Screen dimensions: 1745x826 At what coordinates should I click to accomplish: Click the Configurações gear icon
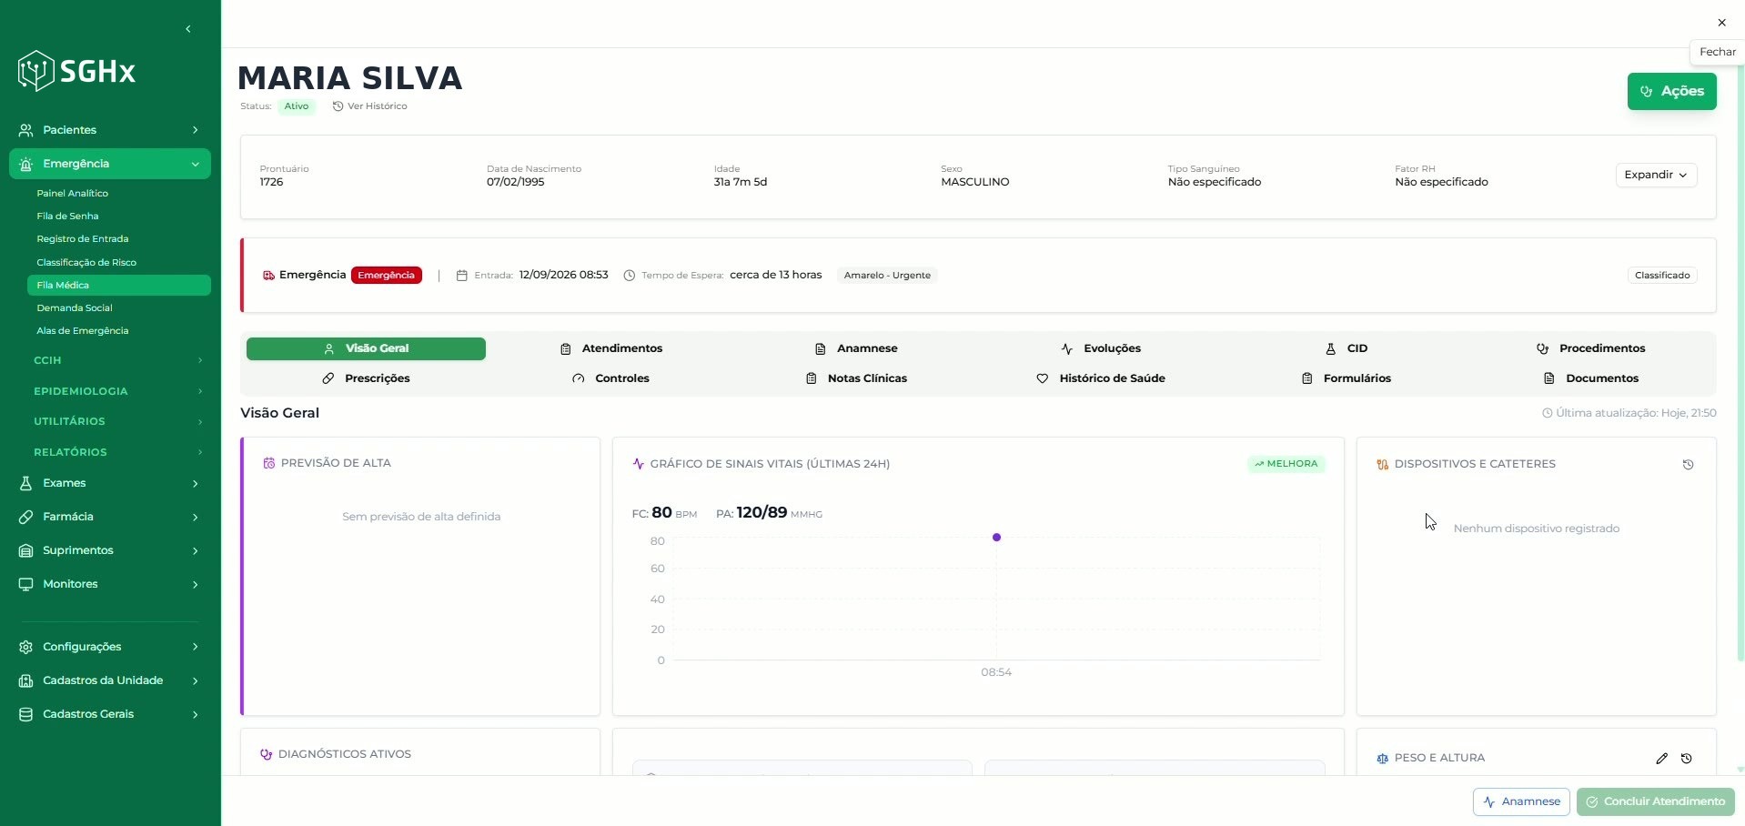coord(26,647)
